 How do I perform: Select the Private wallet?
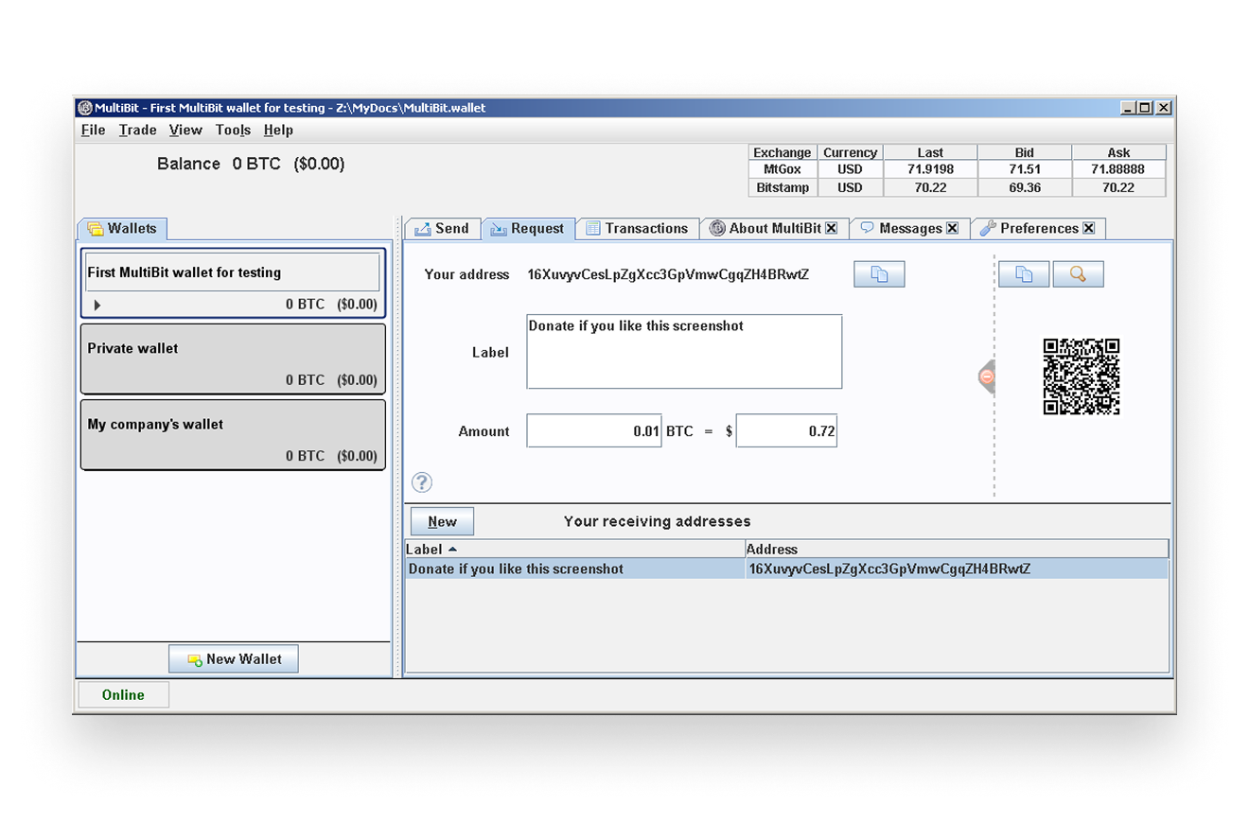[233, 359]
